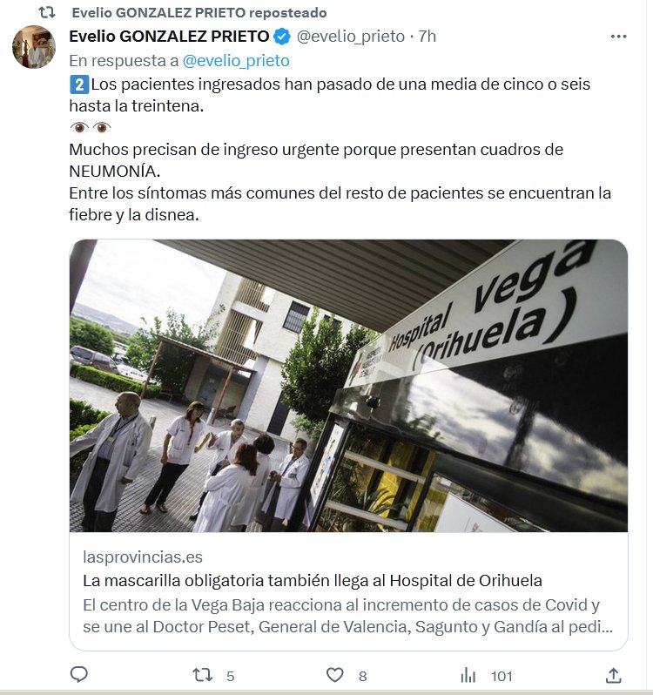The image size is (653, 695).
Task: Click the blue verified badge
Action: click(x=282, y=37)
